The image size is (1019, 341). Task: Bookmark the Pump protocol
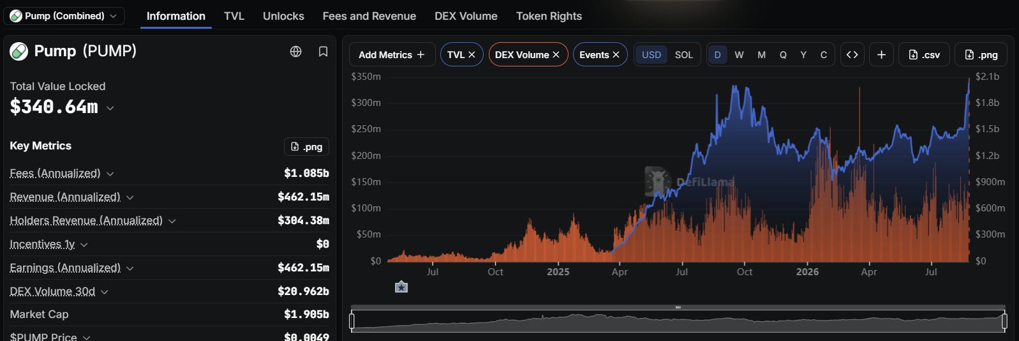(323, 52)
